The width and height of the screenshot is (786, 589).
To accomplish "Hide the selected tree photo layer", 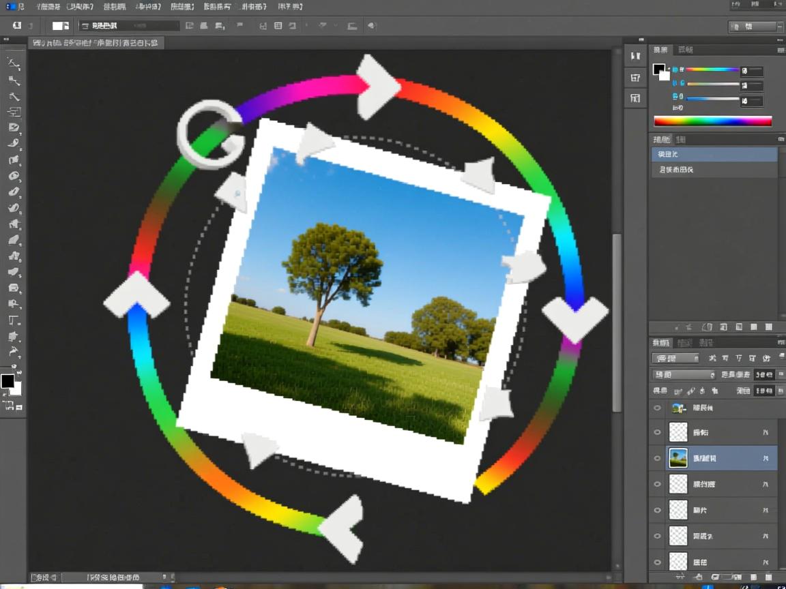I will pyautogui.click(x=657, y=458).
